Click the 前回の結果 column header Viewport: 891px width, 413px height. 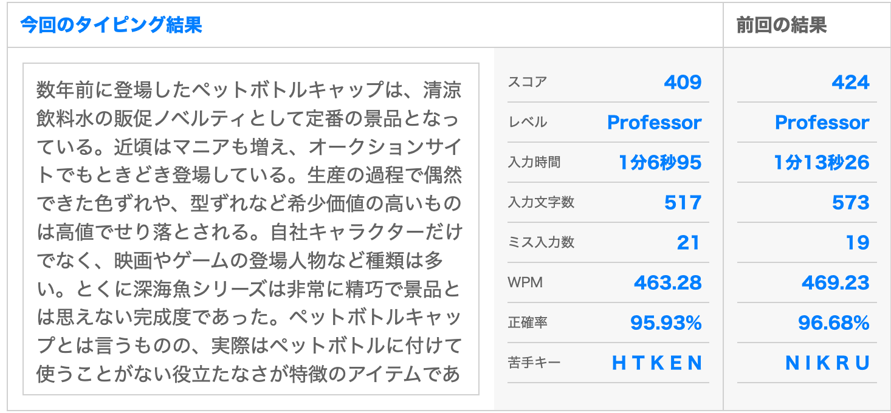click(x=782, y=25)
